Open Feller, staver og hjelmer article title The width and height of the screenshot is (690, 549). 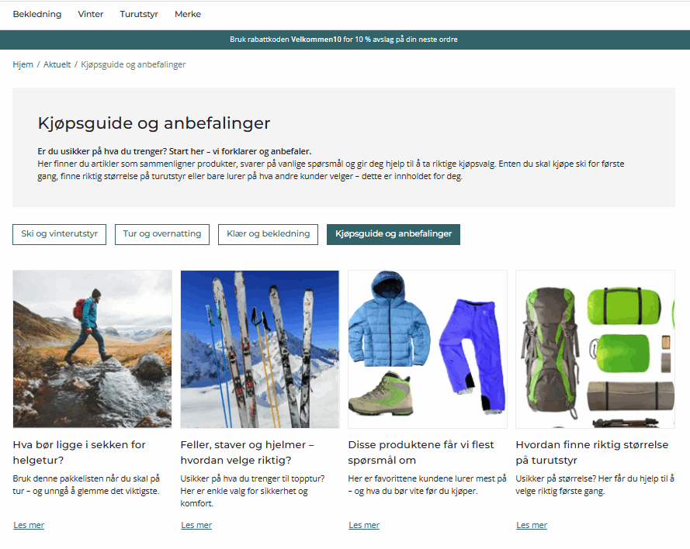tap(248, 452)
